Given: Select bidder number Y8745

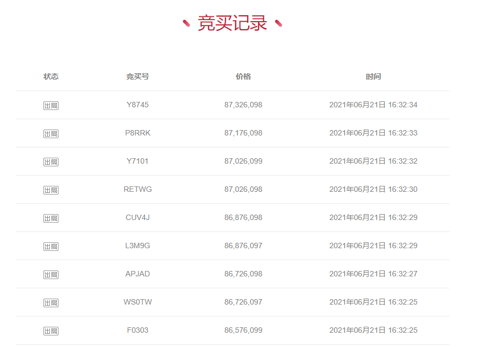Looking at the screenshot, I should click(138, 105).
